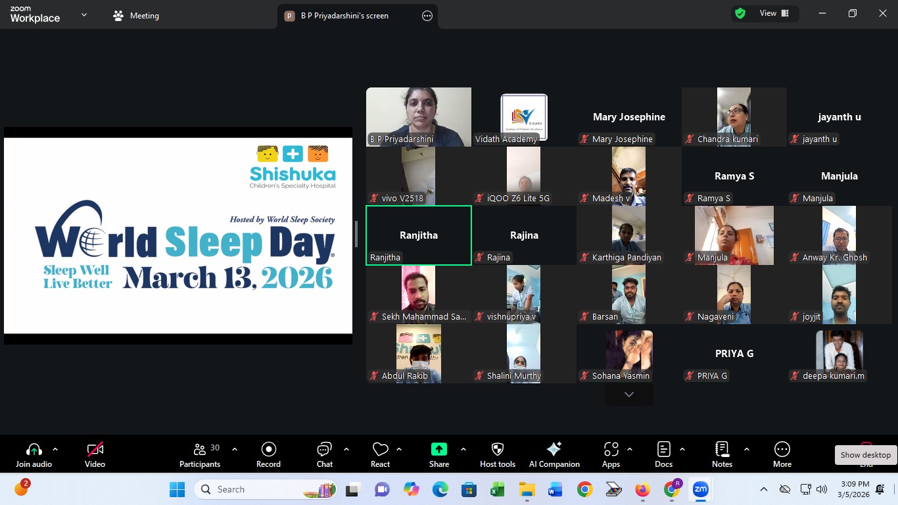Expand next page of participant videos
898x505 pixels.
tap(629, 395)
